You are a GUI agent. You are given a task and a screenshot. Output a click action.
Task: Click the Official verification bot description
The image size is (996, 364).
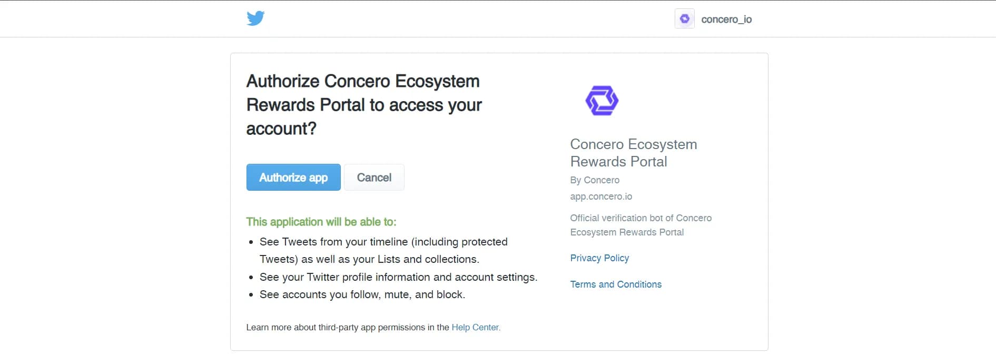click(x=640, y=225)
